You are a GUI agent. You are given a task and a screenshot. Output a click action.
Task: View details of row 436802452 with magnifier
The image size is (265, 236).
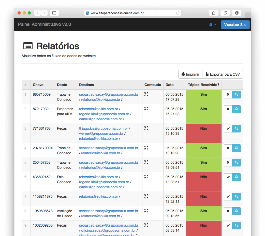click(237, 177)
